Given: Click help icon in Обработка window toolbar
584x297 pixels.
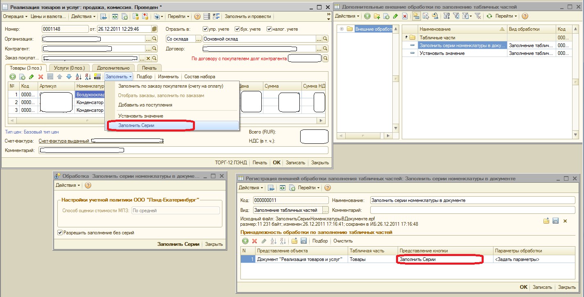Looking at the screenshot, I should tap(88, 185).
